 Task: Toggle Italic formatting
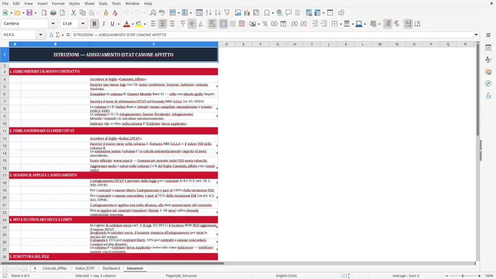tap(104, 24)
